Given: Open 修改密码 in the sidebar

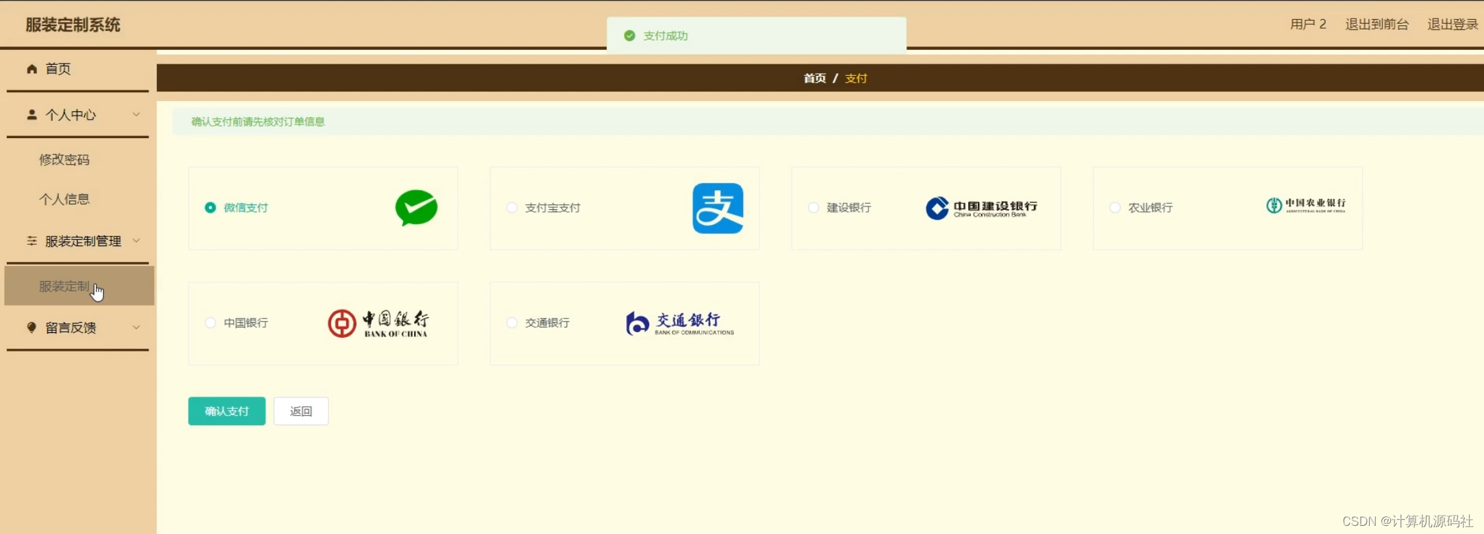Looking at the screenshot, I should click(64, 160).
